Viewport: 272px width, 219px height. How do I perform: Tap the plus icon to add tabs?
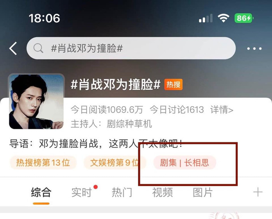point(258,192)
